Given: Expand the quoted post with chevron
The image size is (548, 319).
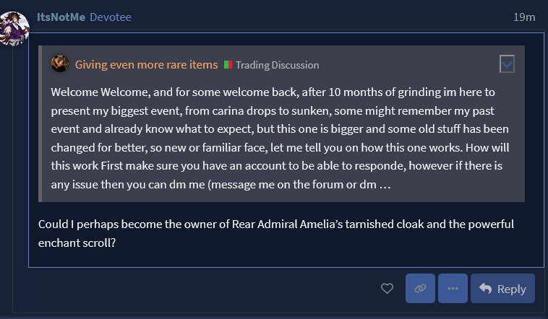Looking at the screenshot, I should pyautogui.click(x=508, y=64).
